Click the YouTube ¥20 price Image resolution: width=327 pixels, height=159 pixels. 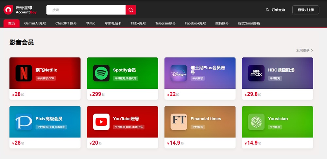[x=94, y=143]
